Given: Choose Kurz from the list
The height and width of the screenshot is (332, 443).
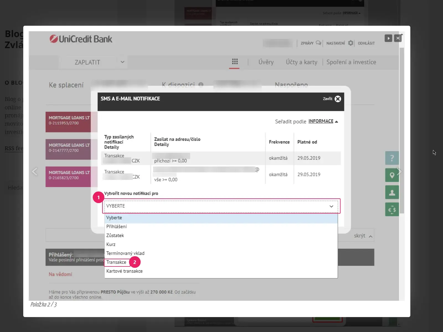Looking at the screenshot, I should tap(221, 244).
